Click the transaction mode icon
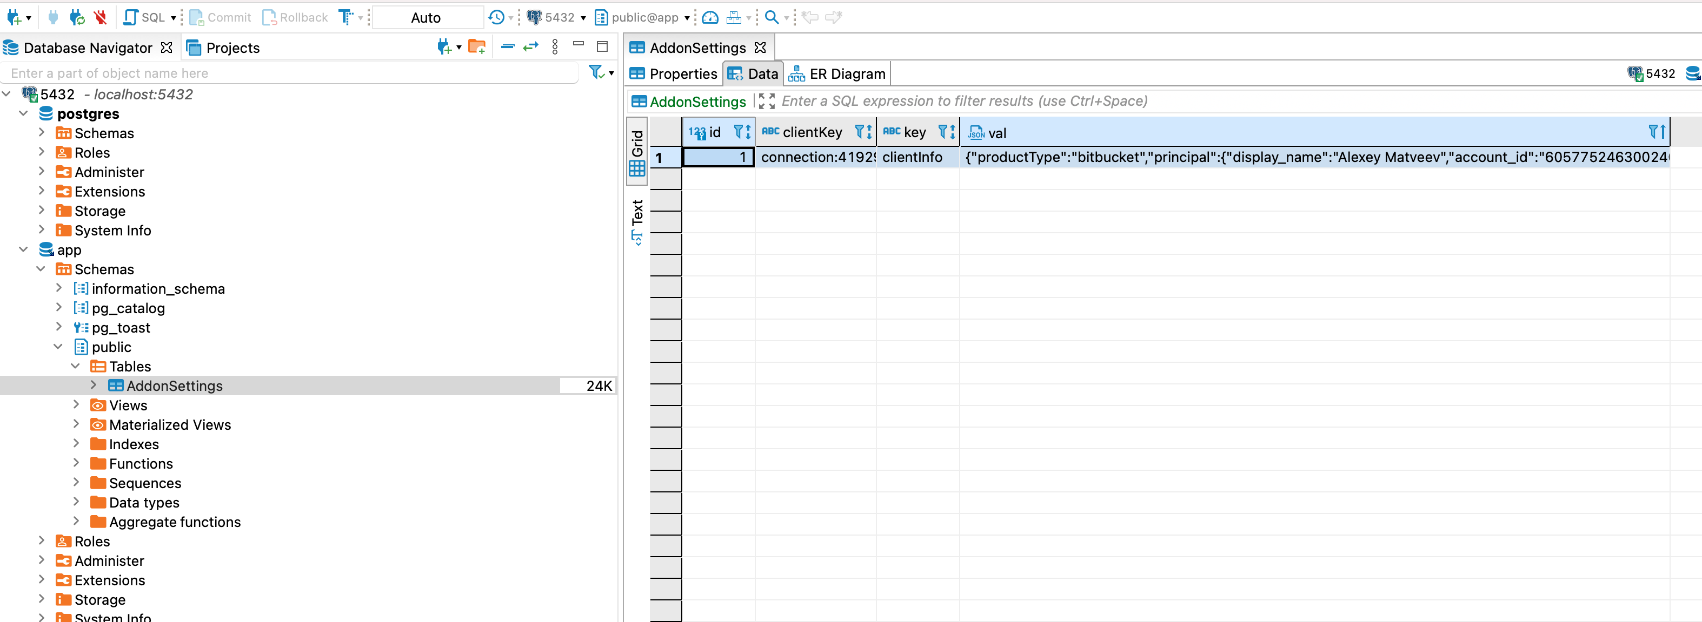The image size is (1702, 622). coord(345,17)
